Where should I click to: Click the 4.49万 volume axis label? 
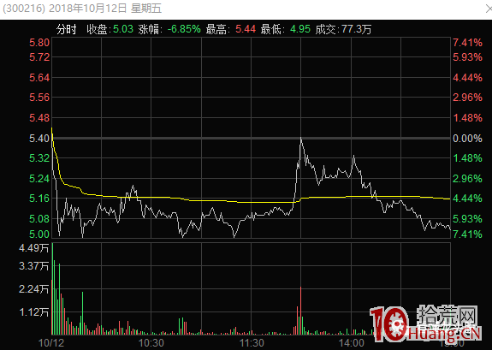34,248
